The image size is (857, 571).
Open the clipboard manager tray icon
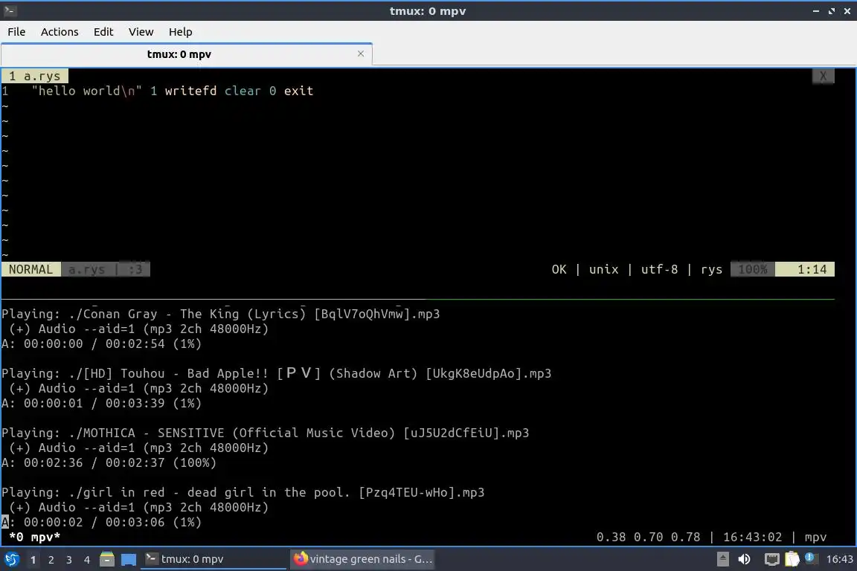pyautogui.click(x=792, y=559)
